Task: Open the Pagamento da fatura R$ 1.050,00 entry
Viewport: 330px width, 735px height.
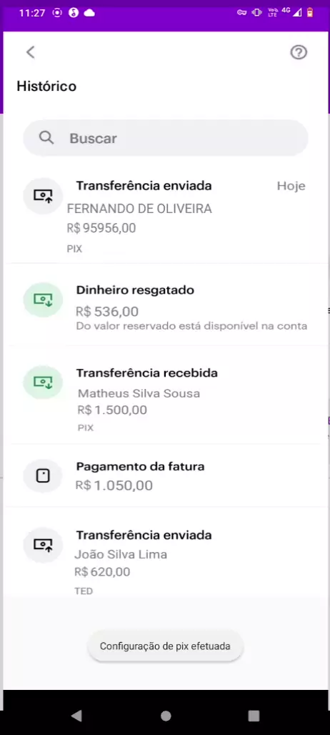Action: click(166, 475)
